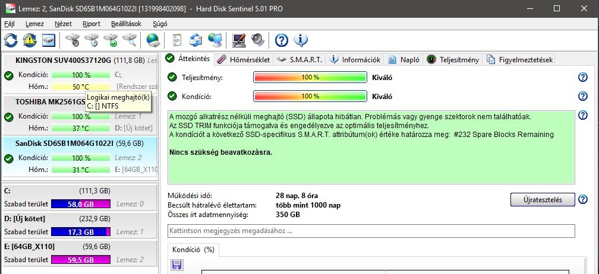Click the Teljesítmény 100 % gradient bar
The height and width of the screenshot is (274, 599).
tap(310, 77)
